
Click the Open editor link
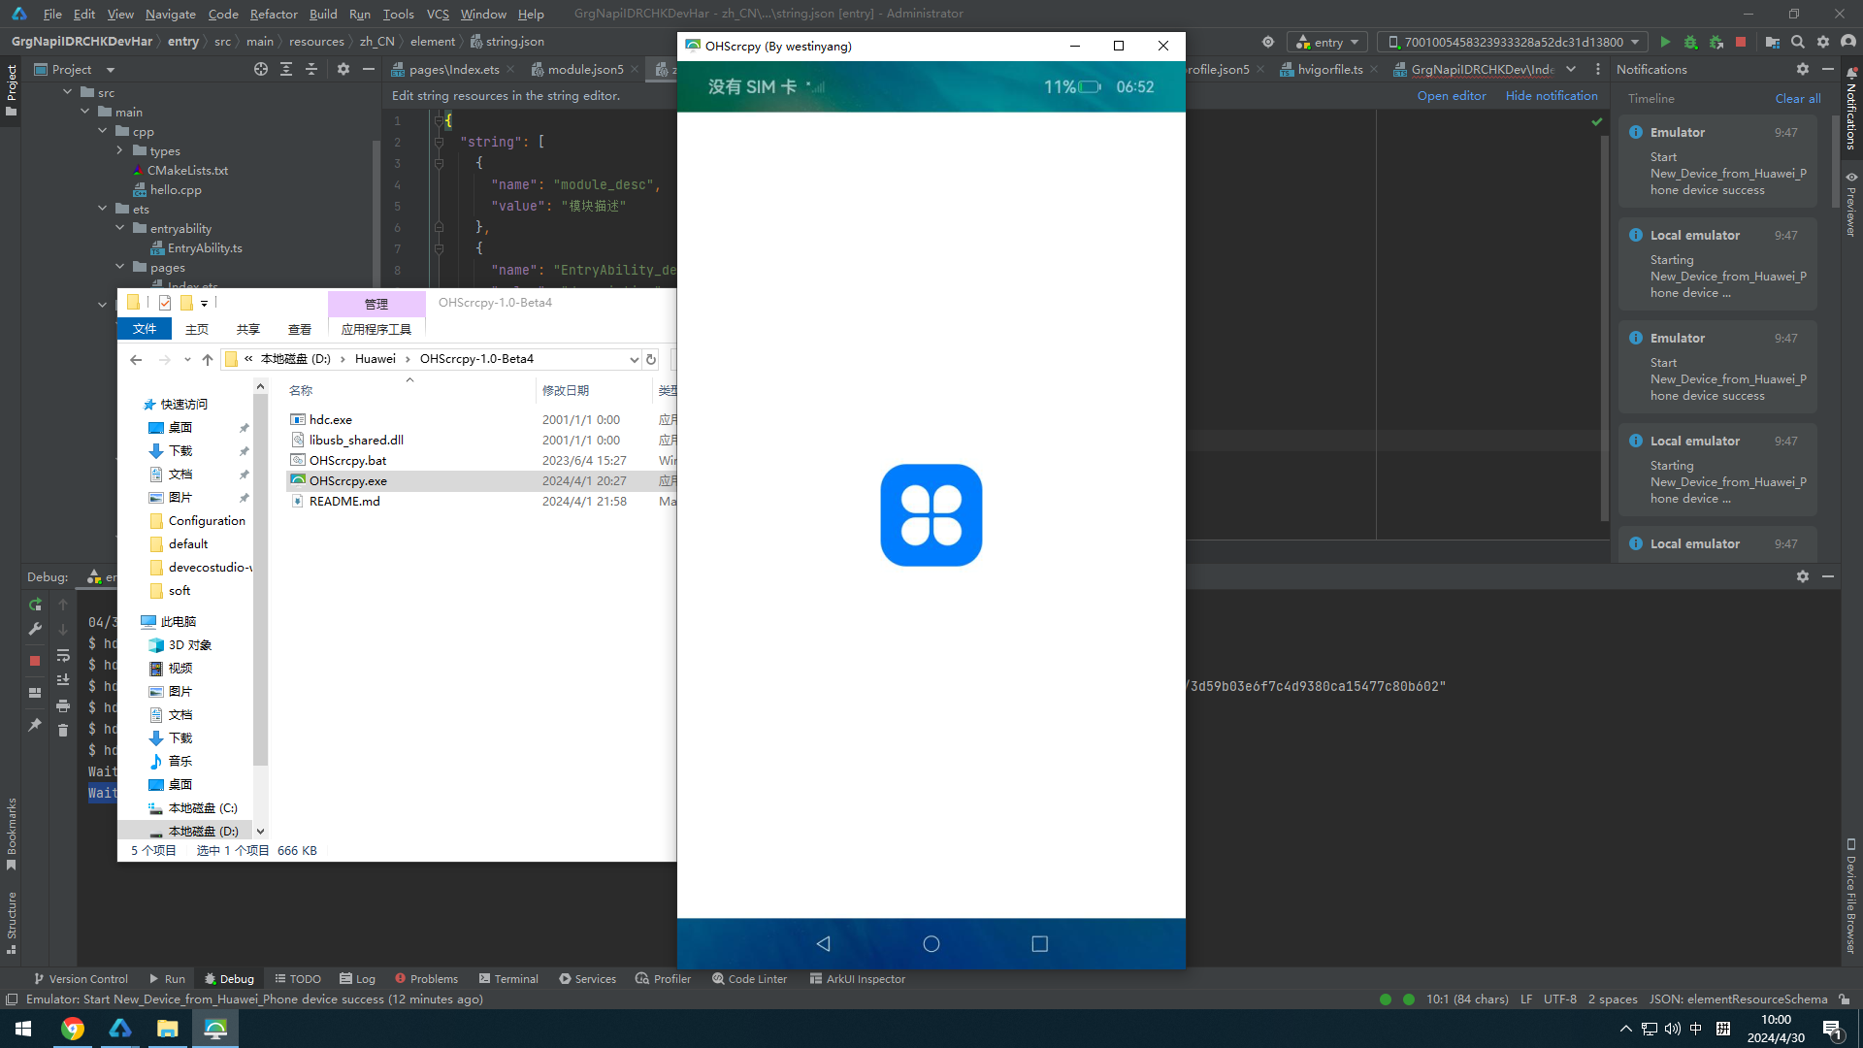(x=1452, y=95)
